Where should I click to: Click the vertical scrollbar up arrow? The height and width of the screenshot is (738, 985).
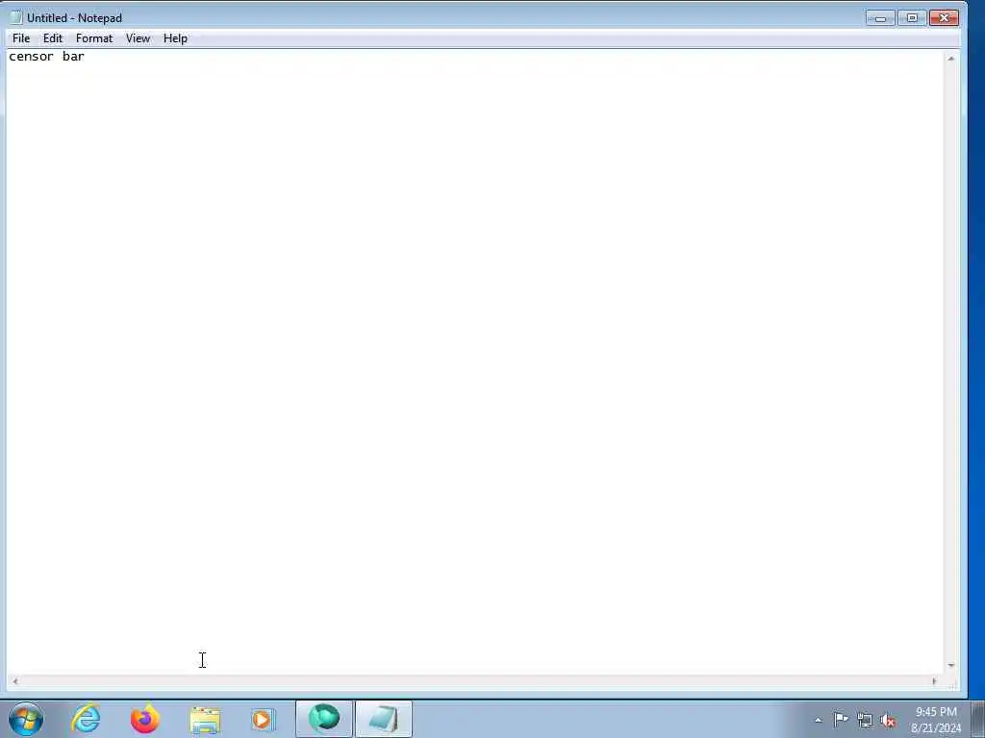[x=951, y=59]
